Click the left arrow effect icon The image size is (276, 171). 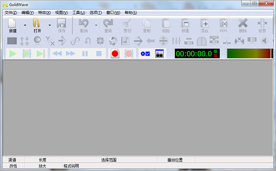[x=151, y=41]
